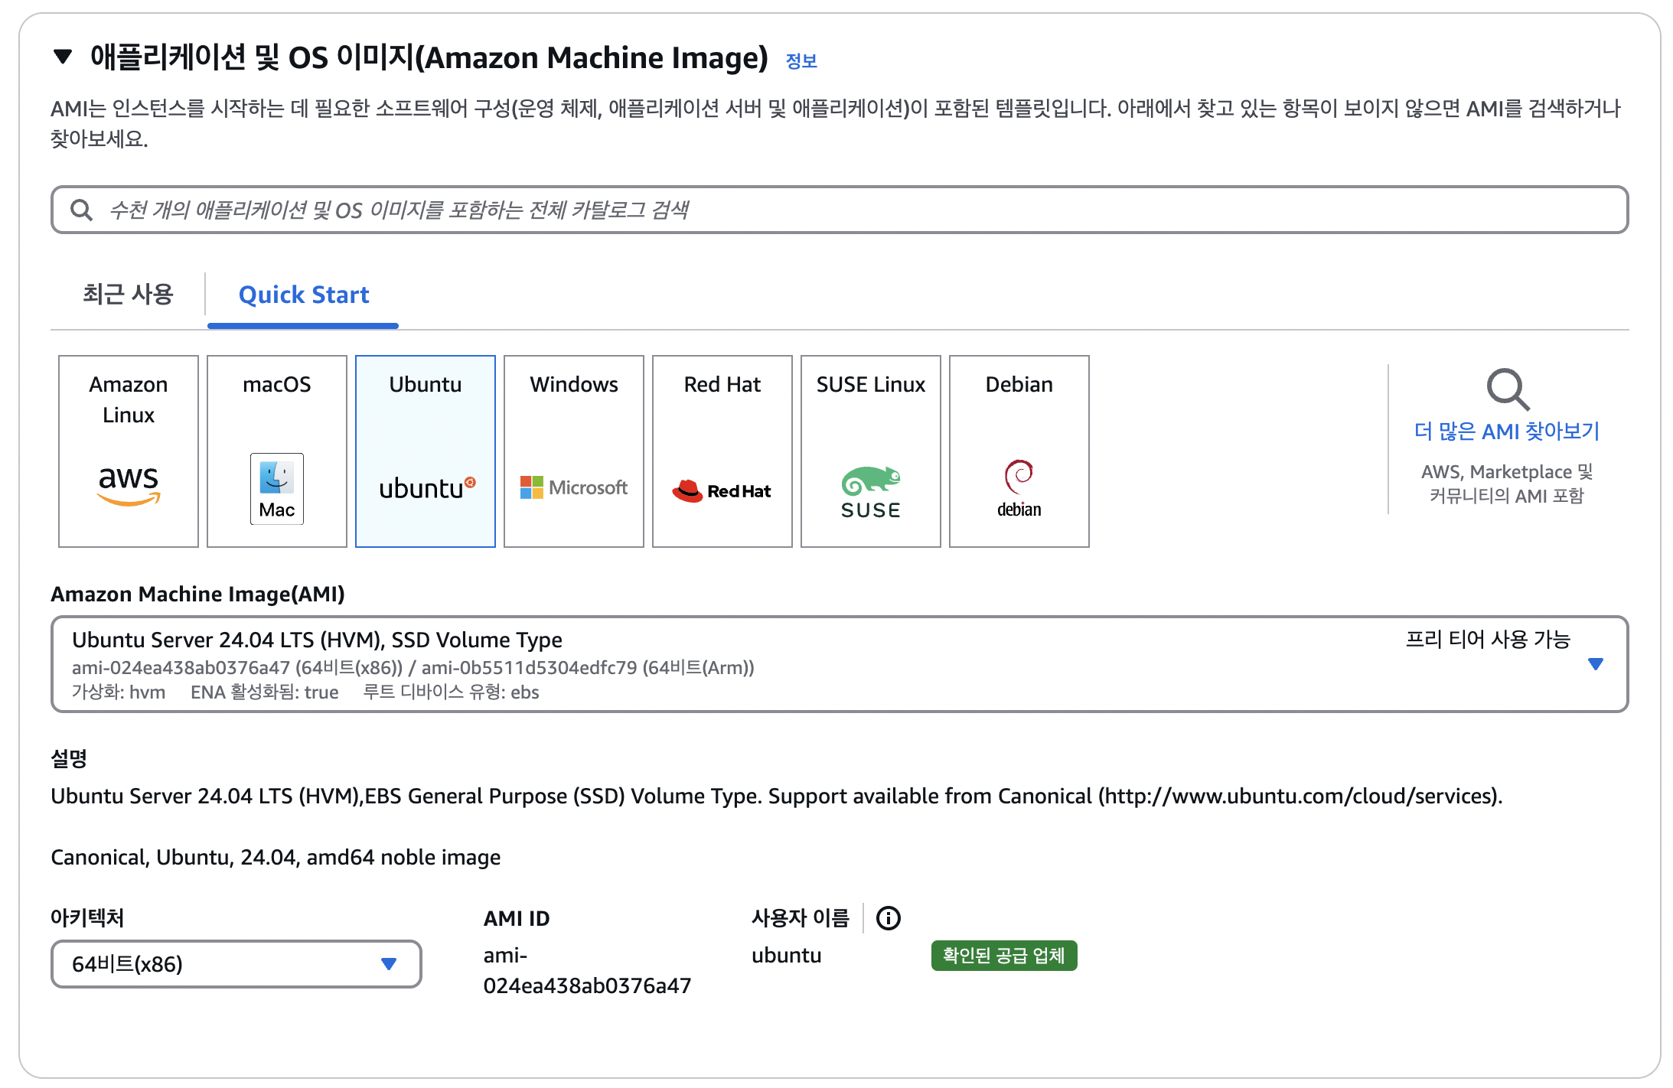
Task: Open the 더 많은 AMI 찾아보기 link
Action: pyautogui.click(x=1506, y=432)
